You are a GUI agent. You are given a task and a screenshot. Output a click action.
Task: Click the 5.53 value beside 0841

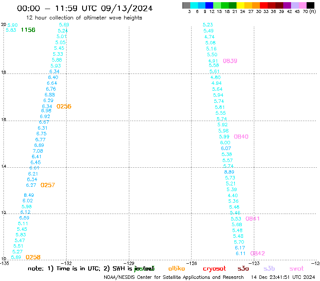236,219
